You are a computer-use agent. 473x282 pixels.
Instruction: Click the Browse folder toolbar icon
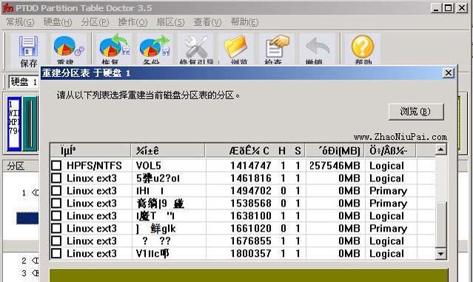pyautogui.click(x=235, y=47)
